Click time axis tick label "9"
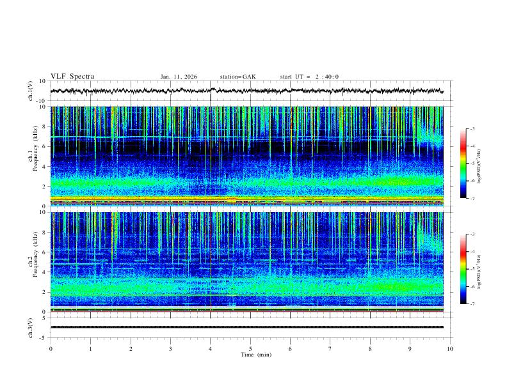The image size is (507, 391). pos(410,349)
